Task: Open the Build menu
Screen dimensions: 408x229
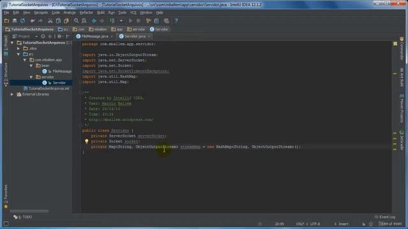Action: pos(101,13)
